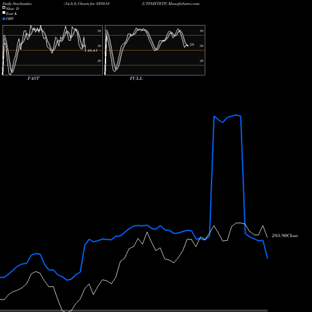Click the '285.90 Close' price label
Screen dimensions: 312x312
click(285, 235)
